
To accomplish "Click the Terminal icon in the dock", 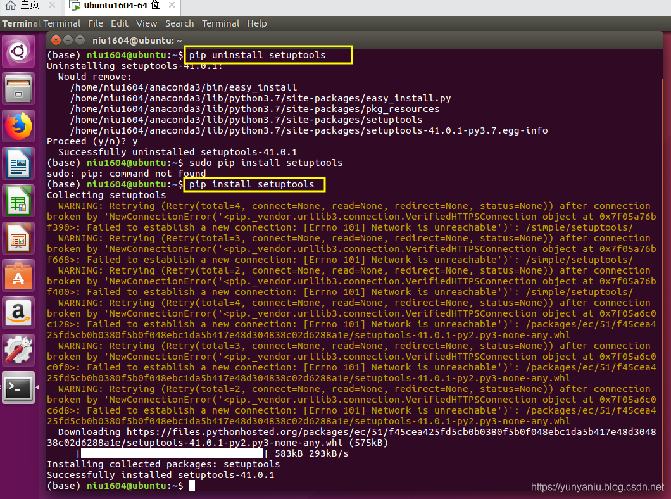I will [x=18, y=388].
